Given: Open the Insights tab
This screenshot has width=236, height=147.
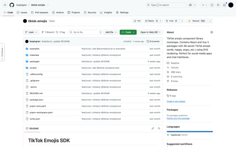Looking at the screenshot, I should coord(106,12).
